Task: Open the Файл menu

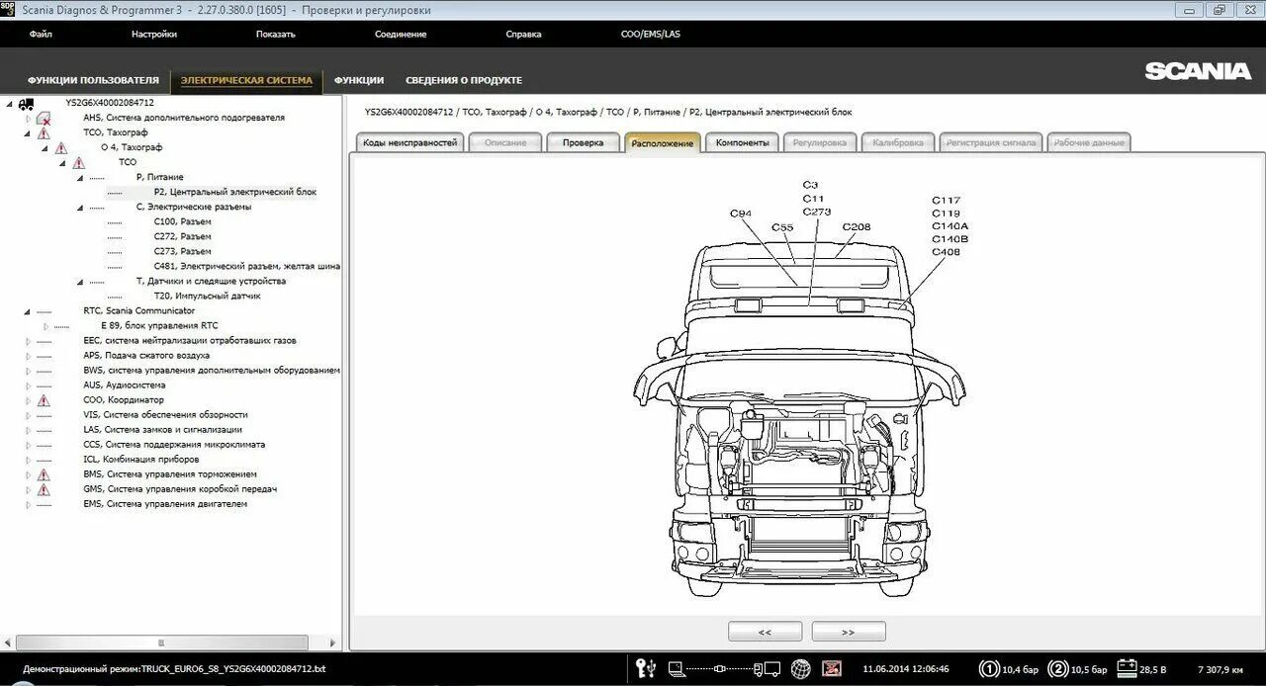Action: 41,34
